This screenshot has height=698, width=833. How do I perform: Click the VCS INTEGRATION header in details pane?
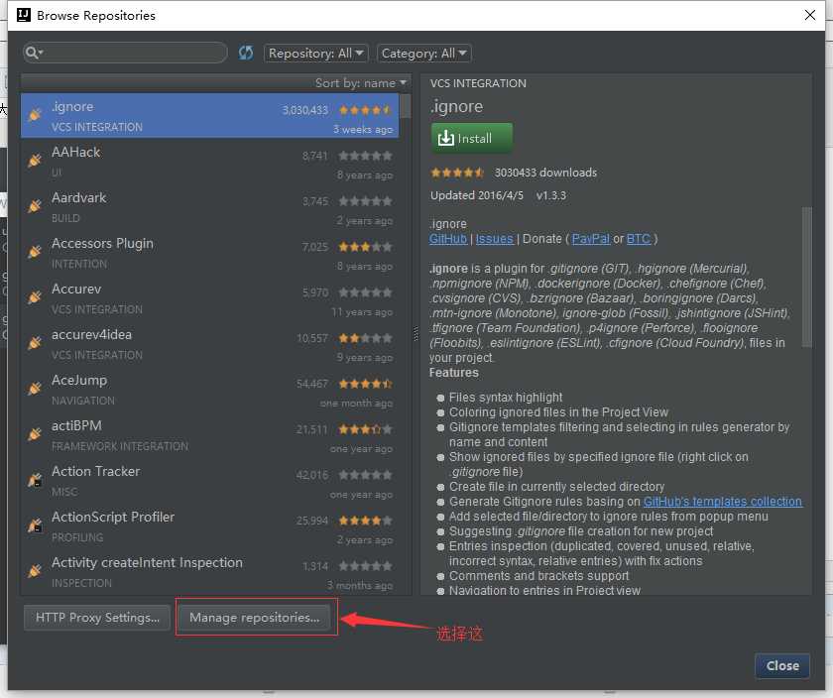click(478, 83)
